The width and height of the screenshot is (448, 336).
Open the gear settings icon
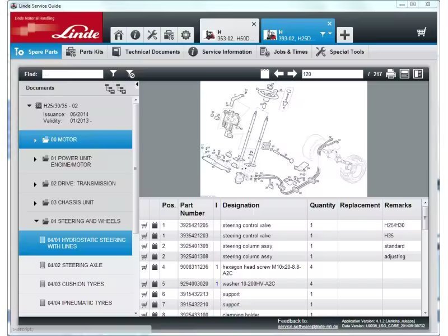[x=185, y=35]
